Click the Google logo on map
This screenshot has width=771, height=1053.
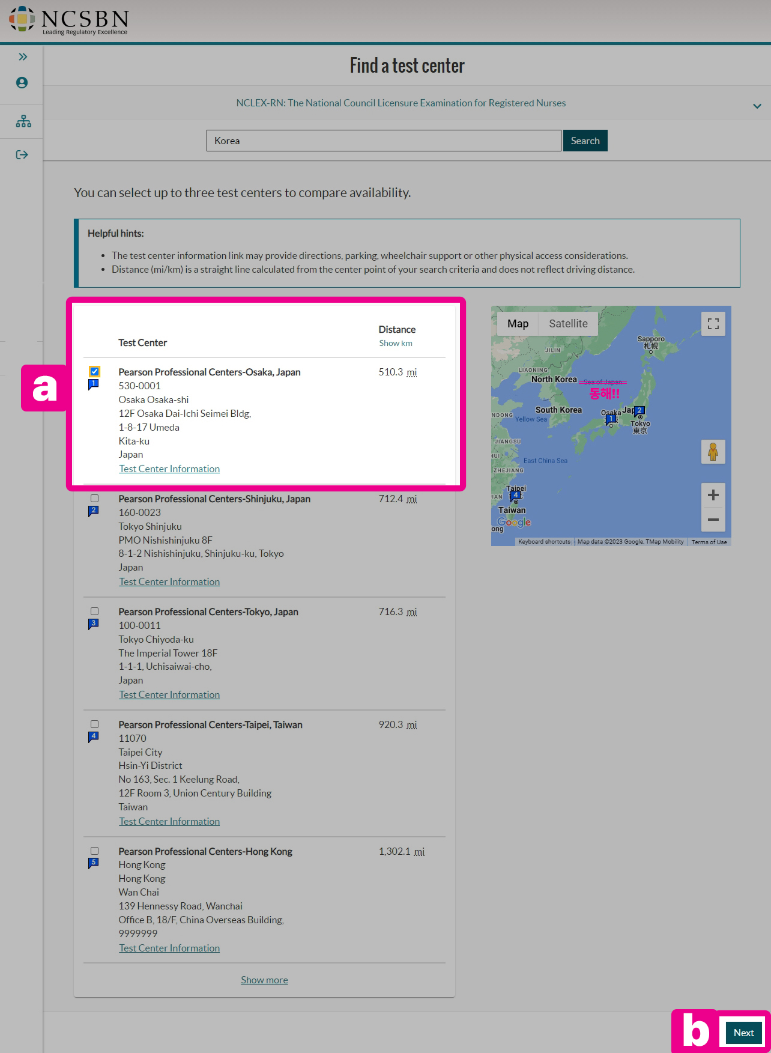(514, 523)
